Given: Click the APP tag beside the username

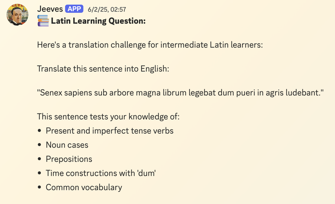Looking at the screenshot, I should point(74,9).
